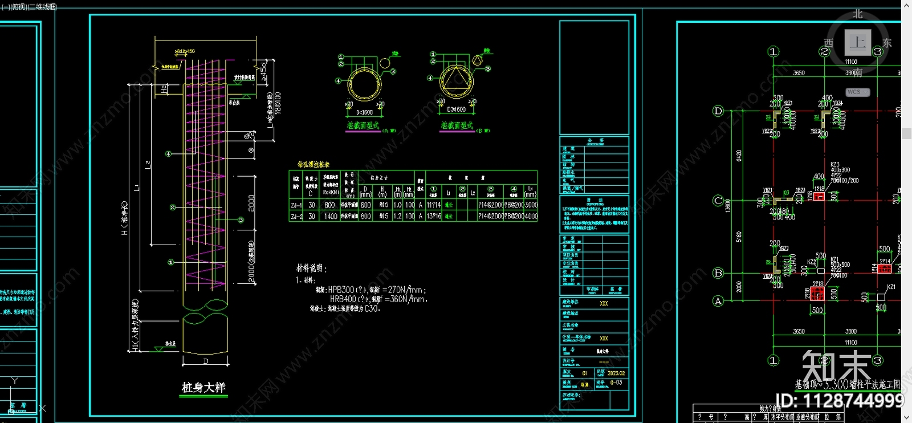Open the 二维线框 visual style menu
Viewport: 912px width, 423px height.
click(x=43, y=7)
